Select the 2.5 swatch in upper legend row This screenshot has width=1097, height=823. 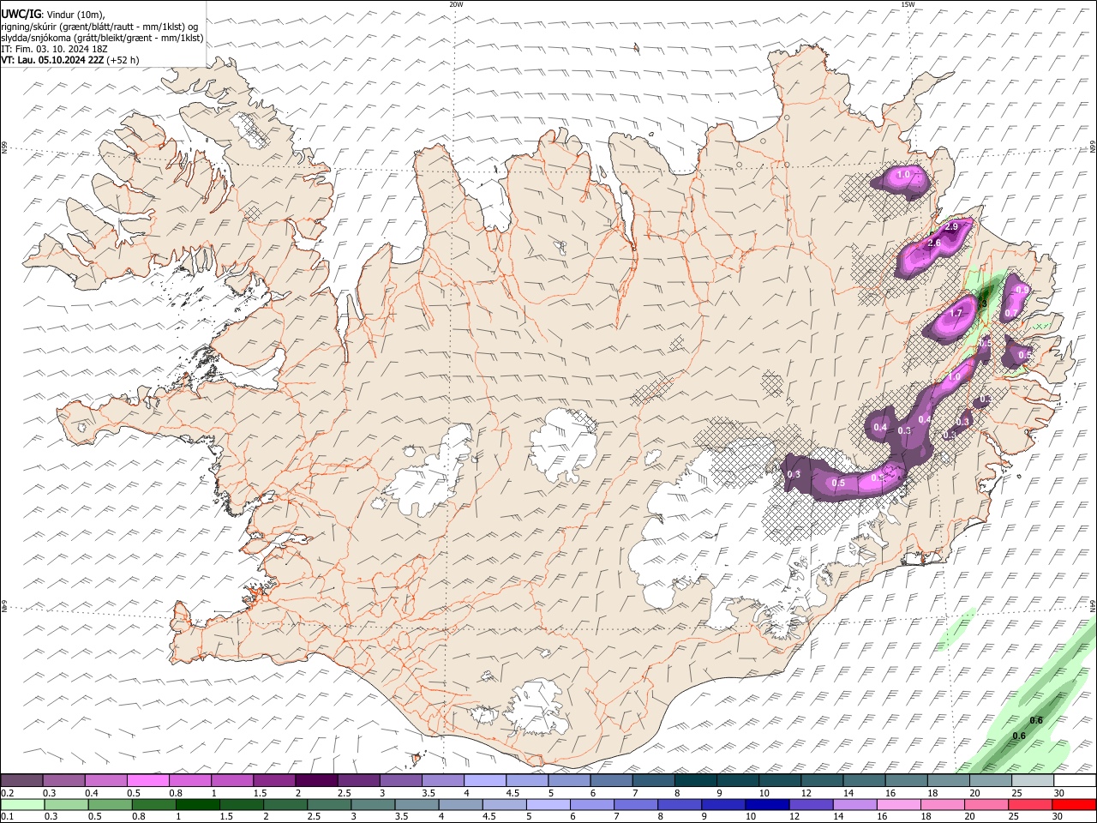tap(358, 780)
